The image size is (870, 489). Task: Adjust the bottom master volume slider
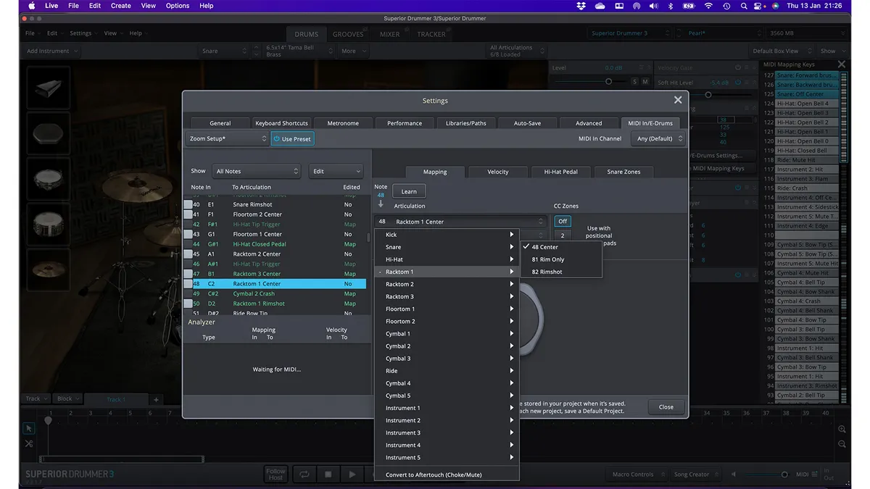pos(784,475)
